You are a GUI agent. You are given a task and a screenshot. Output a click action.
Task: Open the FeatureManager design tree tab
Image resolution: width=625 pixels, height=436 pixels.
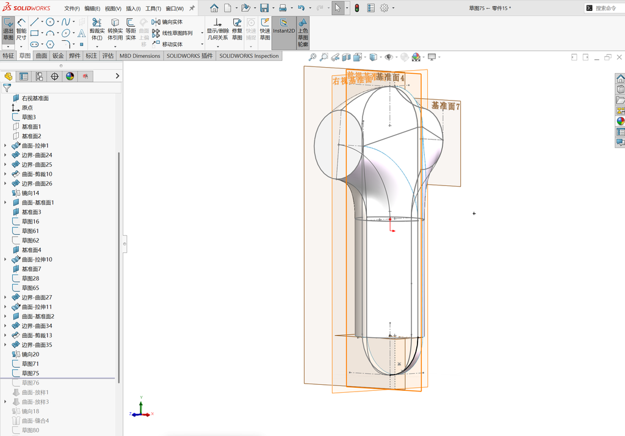tap(9, 76)
